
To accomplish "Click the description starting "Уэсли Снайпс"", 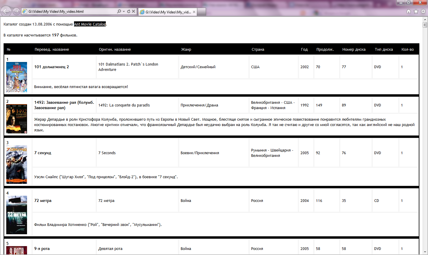I will coord(106,177).
